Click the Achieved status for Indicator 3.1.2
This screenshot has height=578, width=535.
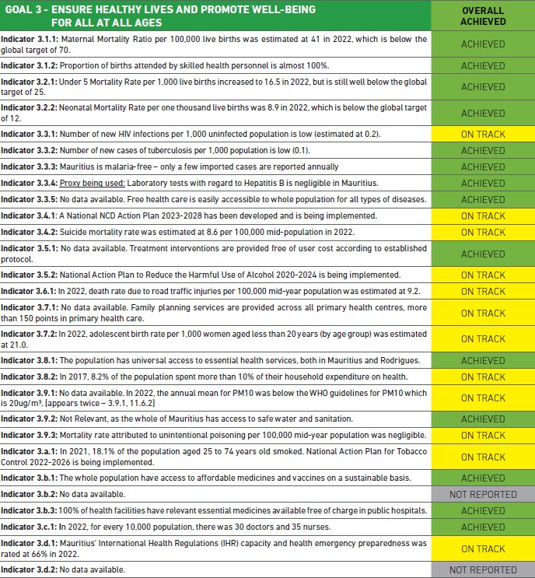pyautogui.click(x=482, y=66)
